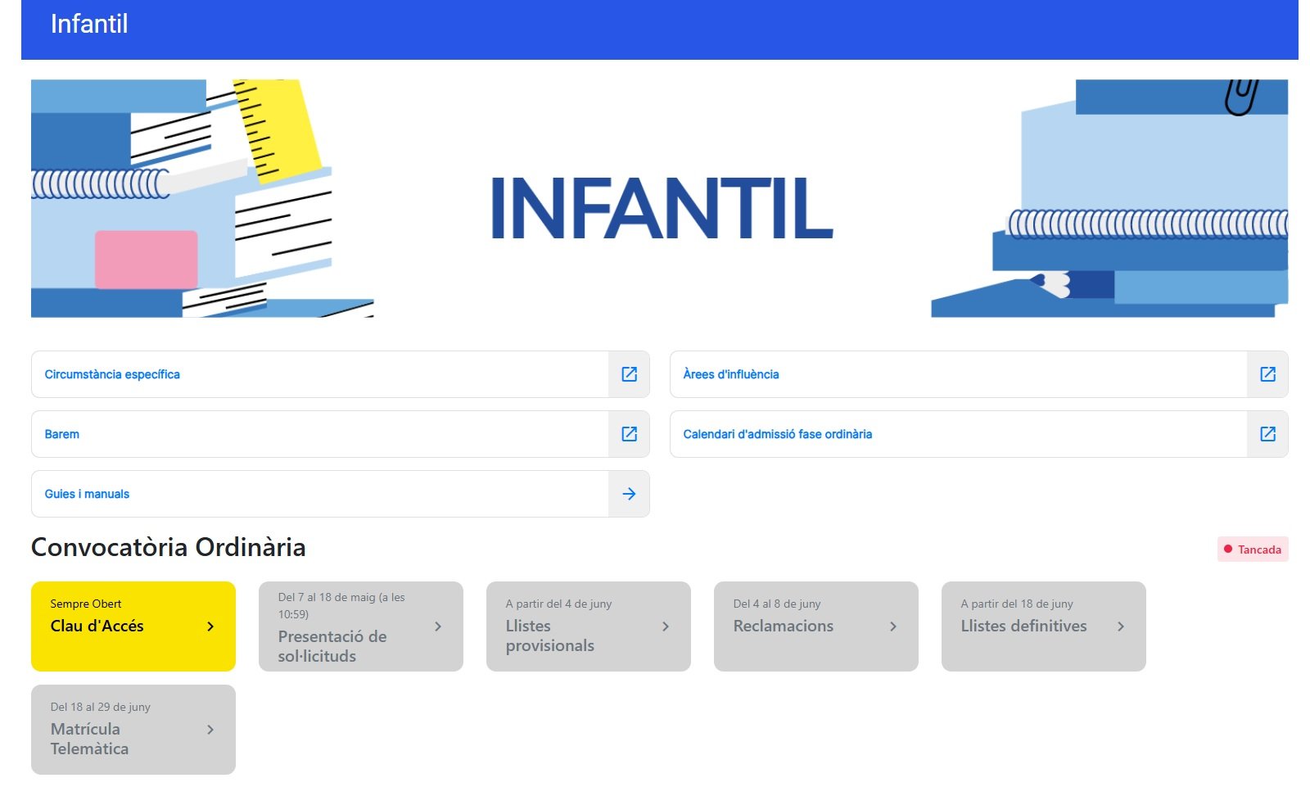Click chevron on Presentació de sol·licituds card

(438, 626)
